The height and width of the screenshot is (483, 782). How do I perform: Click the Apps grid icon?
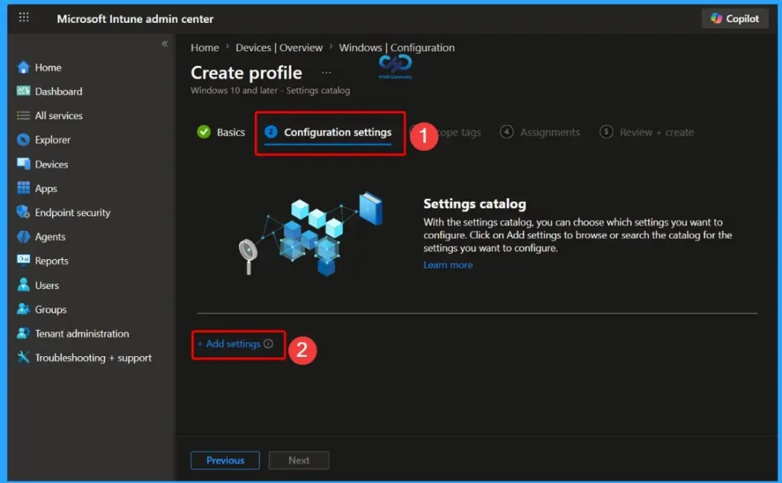click(x=24, y=188)
